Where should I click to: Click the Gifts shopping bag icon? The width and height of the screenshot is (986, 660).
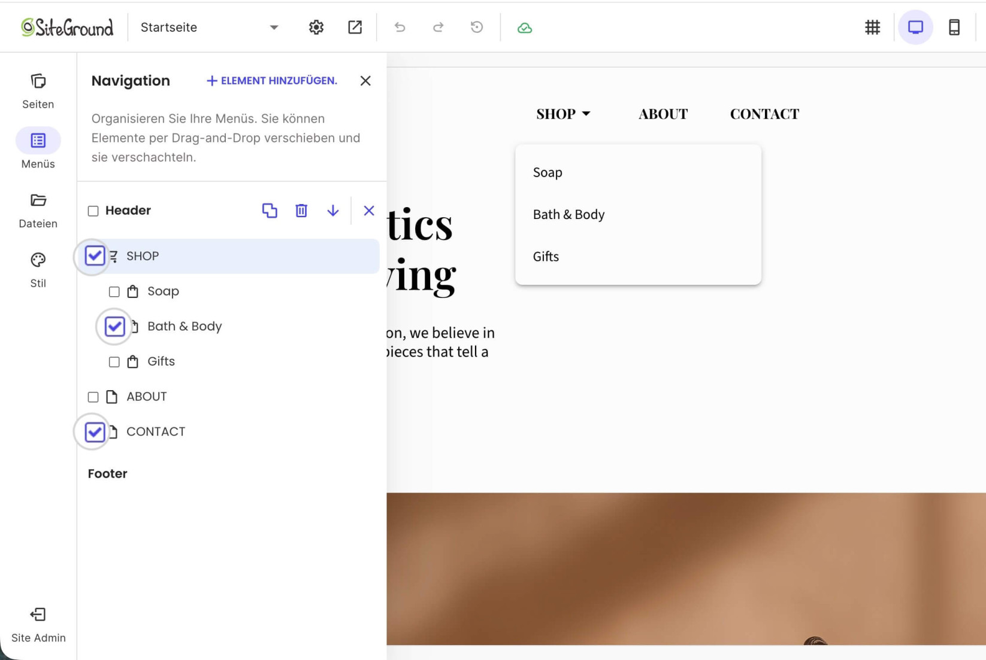[133, 361]
